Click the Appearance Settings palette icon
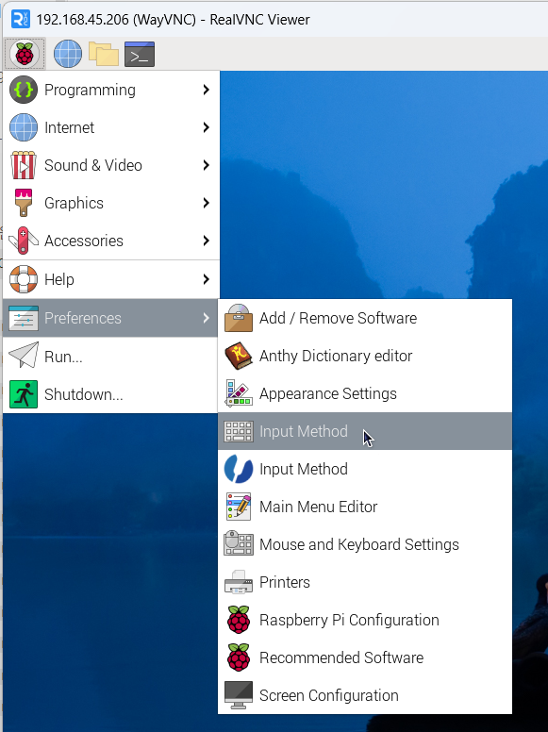Screen dimensions: 548x732 click(x=239, y=393)
